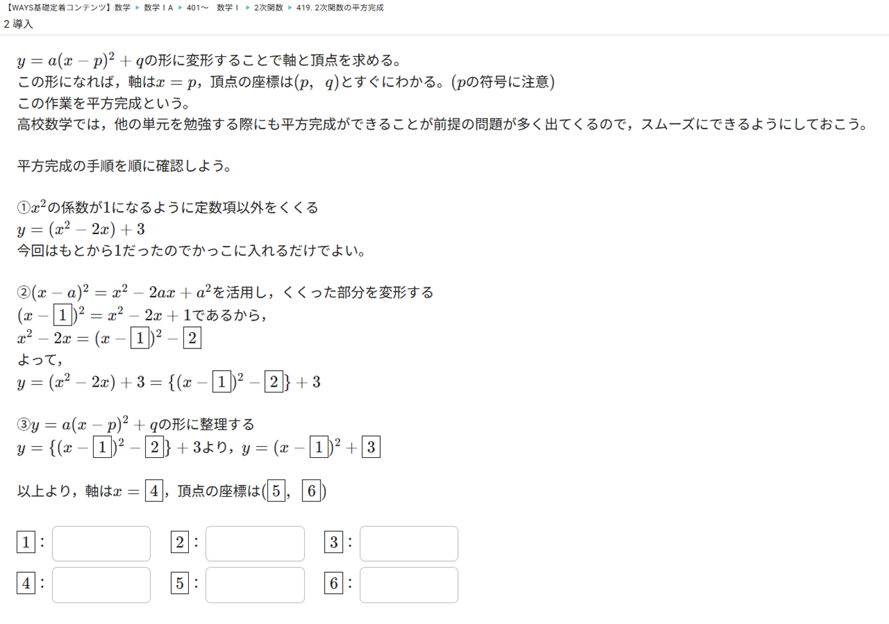The height and width of the screenshot is (624, 889).
Task: Go to the 数学ⅠA breadcrumb level
Action: pos(158,8)
